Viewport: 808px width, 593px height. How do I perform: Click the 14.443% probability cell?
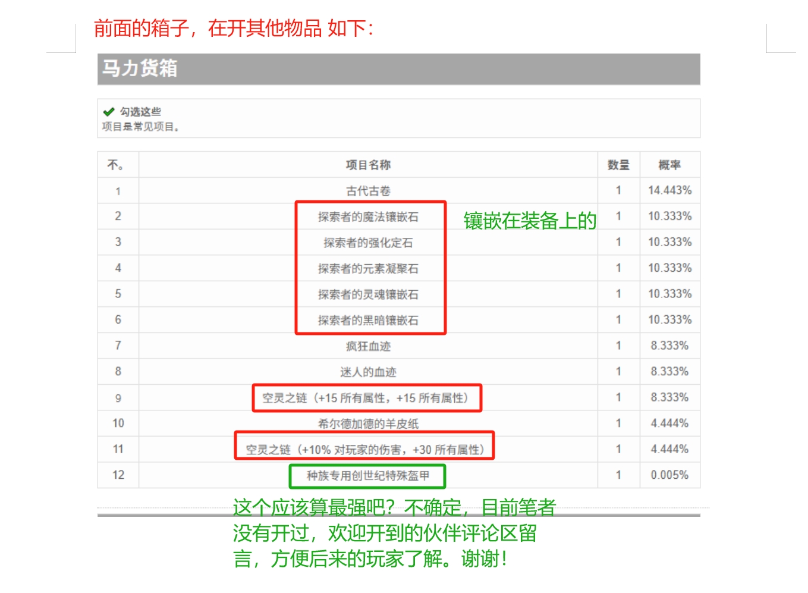[669, 190]
